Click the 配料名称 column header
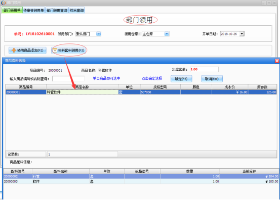The width and height of the screenshot is (280, 200). (61, 171)
